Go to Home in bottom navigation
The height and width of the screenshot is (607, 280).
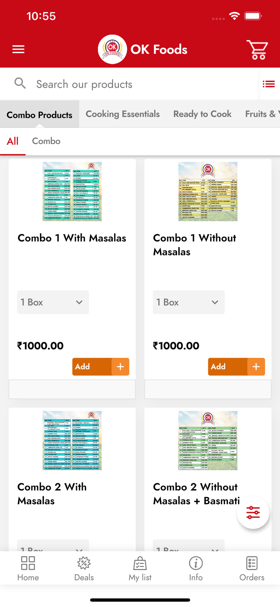28,568
